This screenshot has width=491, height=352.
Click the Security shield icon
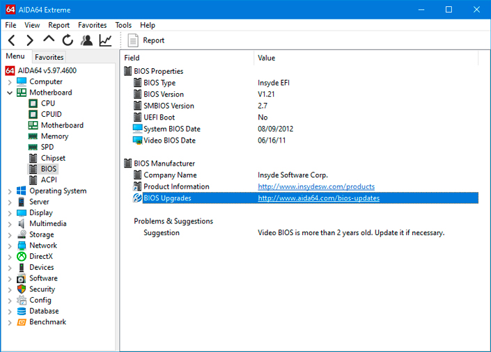pos(22,289)
